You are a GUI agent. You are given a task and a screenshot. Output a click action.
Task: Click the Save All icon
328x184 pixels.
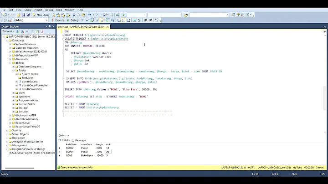pyautogui.click(x=28, y=15)
